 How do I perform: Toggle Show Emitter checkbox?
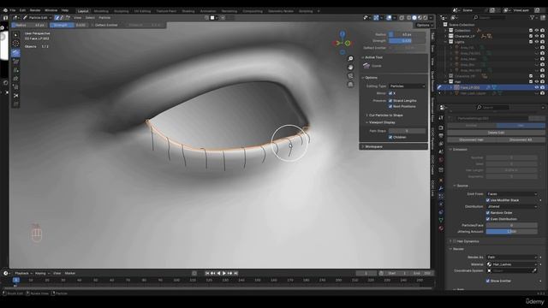coord(488,281)
